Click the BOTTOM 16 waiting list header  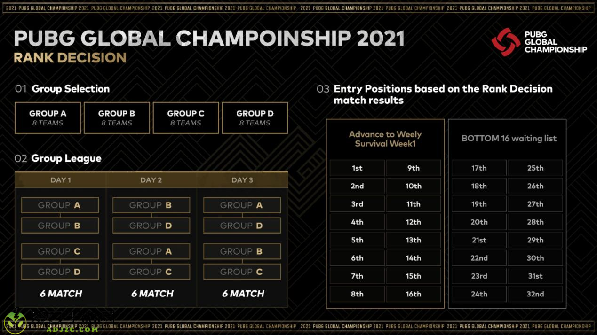[x=509, y=139]
